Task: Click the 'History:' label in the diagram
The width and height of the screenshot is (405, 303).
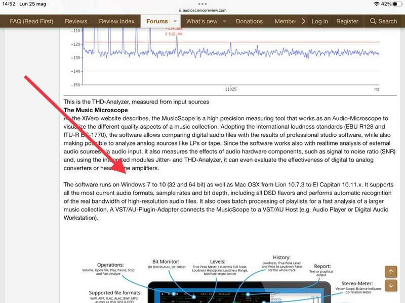Action: click(x=282, y=257)
